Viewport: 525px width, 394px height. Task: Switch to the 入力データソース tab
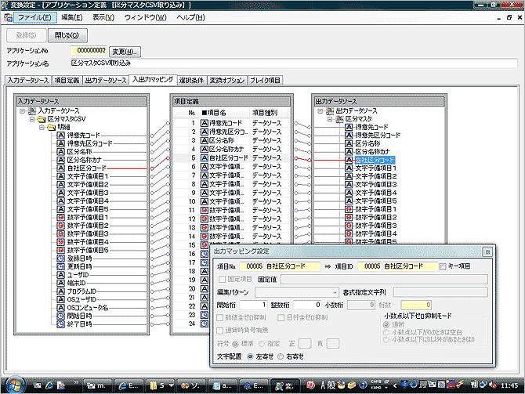[28, 81]
